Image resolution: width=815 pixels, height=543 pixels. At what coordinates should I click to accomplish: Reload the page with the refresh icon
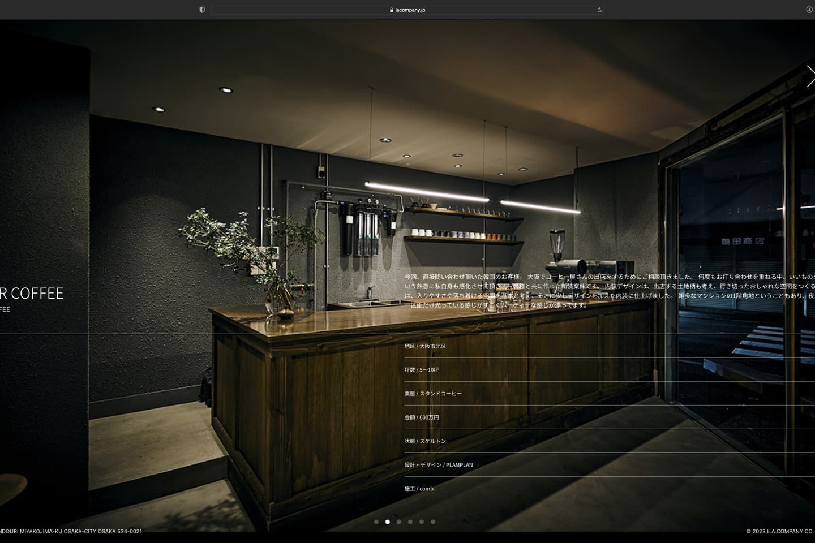pos(599,10)
